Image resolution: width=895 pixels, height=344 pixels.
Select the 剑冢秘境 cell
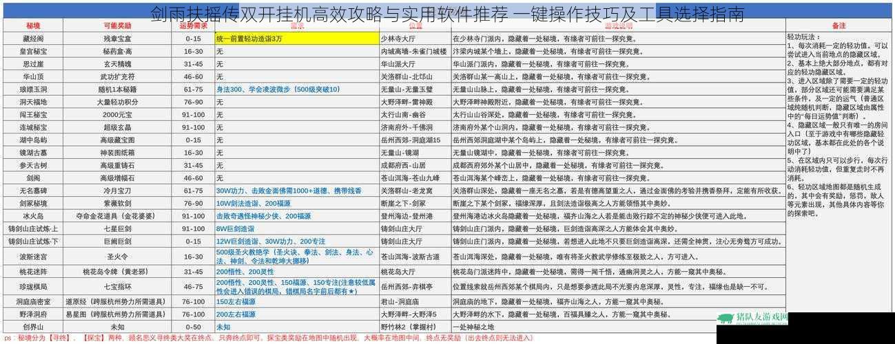pos(33,203)
